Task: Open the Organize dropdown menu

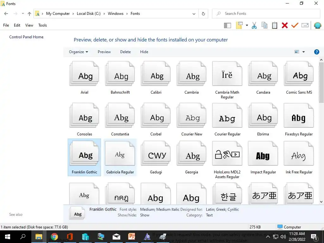Action: pyautogui.click(x=78, y=52)
